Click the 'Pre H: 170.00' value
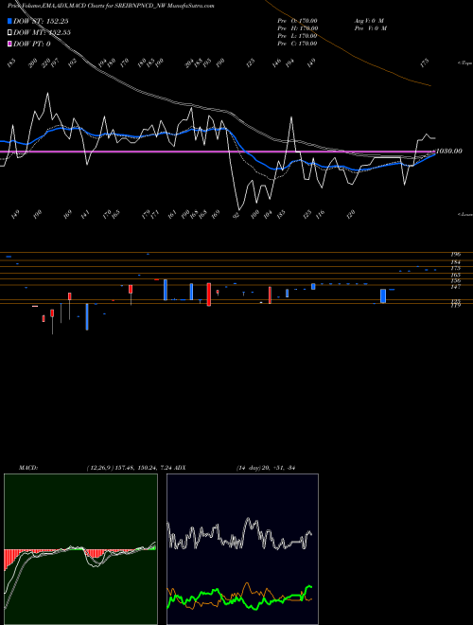 click(x=297, y=27)
